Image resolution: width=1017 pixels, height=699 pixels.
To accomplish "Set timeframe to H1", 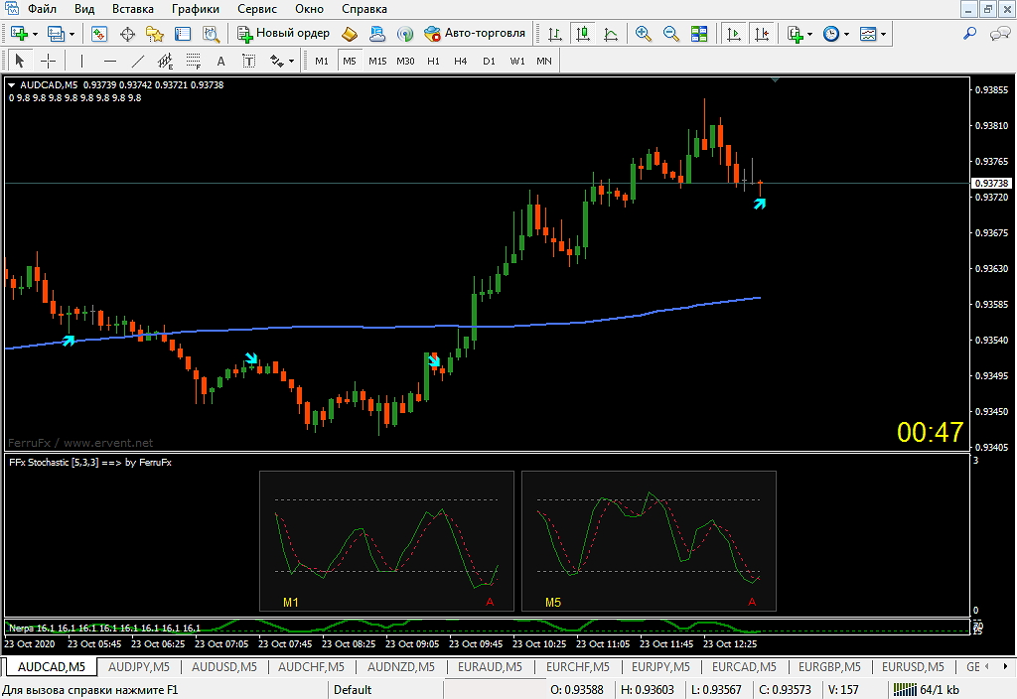I will [433, 61].
